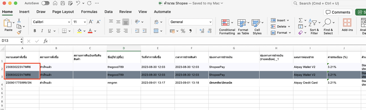
Task: Open the Add-ins pane
Action: coord(347,25)
